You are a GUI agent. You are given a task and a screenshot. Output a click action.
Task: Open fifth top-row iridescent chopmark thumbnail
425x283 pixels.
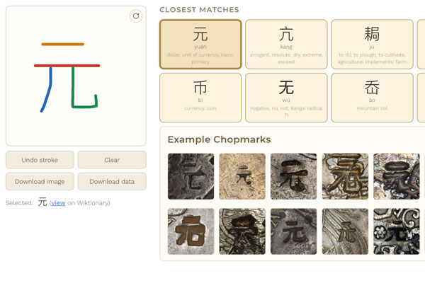coord(396,176)
